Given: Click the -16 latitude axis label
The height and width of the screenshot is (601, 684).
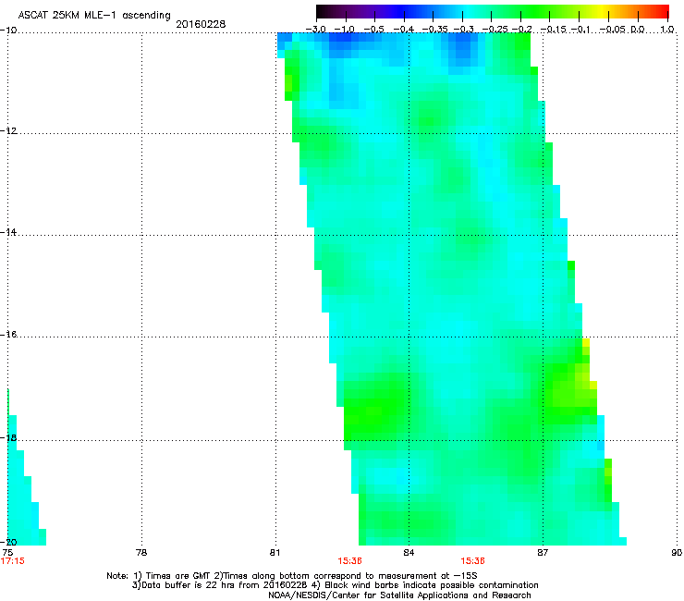Looking at the screenshot, I should (8, 335).
